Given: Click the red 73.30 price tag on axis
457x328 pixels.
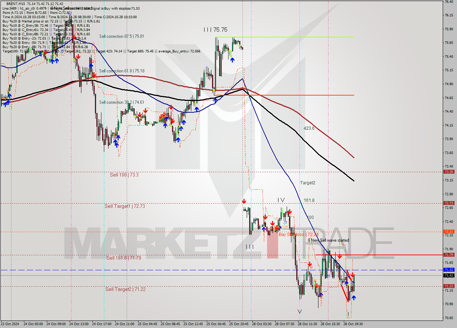Looking at the screenshot, I should point(449,171).
